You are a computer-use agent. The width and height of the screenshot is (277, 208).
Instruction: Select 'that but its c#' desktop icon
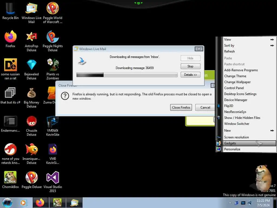(11, 96)
